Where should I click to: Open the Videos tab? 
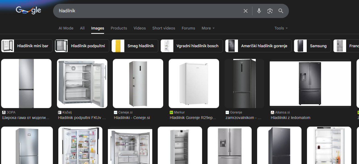point(140,28)
